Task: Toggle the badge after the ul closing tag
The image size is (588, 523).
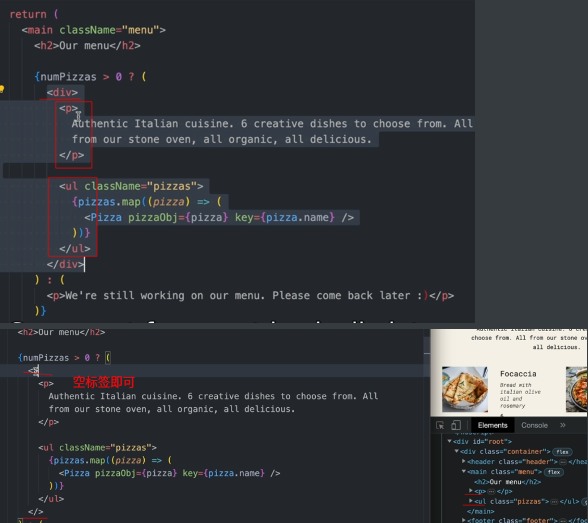Action: [585, 502]
